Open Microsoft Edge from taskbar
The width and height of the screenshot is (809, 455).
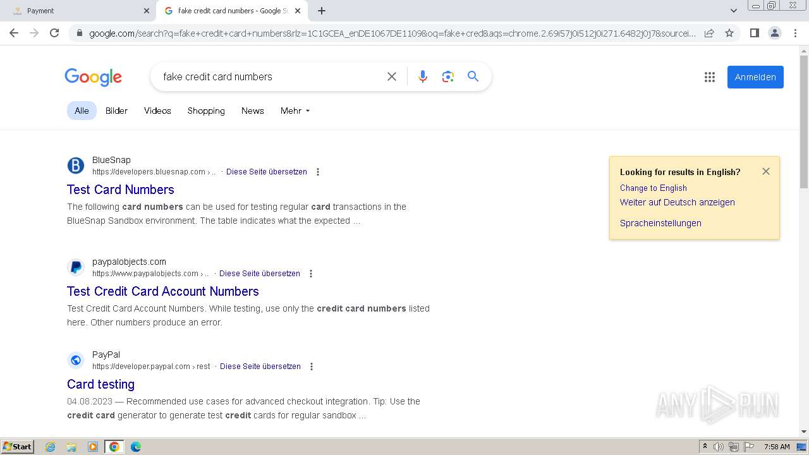click(135, 447)
